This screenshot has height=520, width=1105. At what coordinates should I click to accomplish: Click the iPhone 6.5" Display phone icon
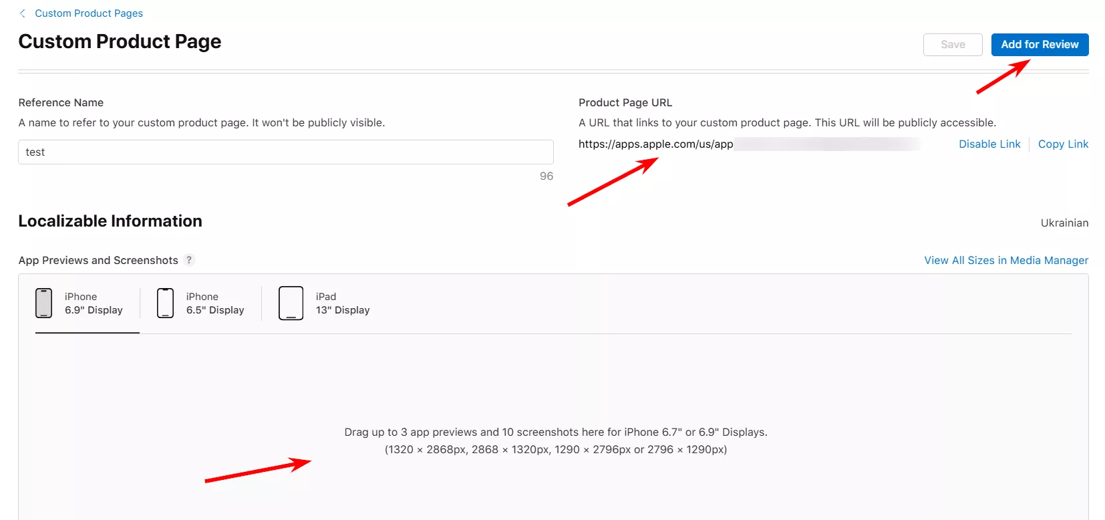[165, 303]
